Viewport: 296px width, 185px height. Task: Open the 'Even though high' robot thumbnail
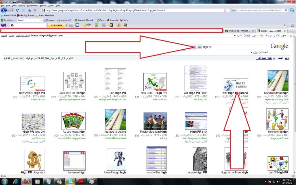click(x=116, y=160)
